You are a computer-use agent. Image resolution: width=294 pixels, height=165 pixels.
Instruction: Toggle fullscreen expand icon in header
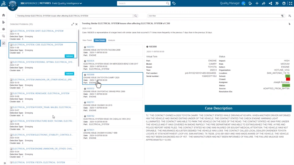tap(291, 3)
